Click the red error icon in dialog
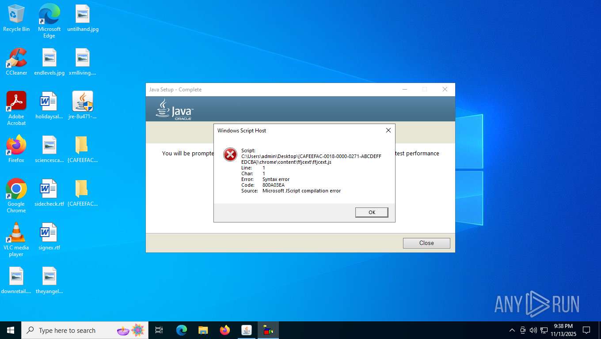This screenshot has width=601, height=339. pos(230,154)
